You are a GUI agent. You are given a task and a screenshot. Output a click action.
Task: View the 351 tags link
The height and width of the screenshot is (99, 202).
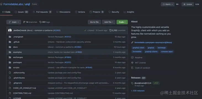(45, 22)
